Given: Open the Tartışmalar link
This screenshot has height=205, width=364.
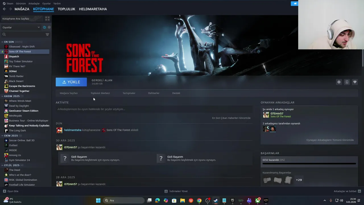Looking at the screenshot, I should 129,93.
